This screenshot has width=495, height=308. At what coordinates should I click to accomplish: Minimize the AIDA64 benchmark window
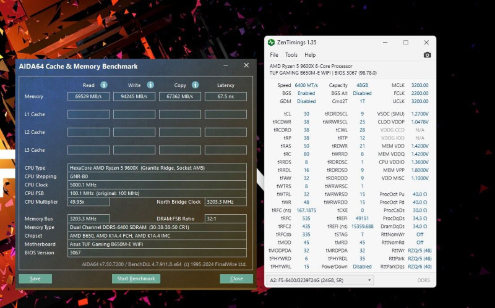(x=226, y=65)
